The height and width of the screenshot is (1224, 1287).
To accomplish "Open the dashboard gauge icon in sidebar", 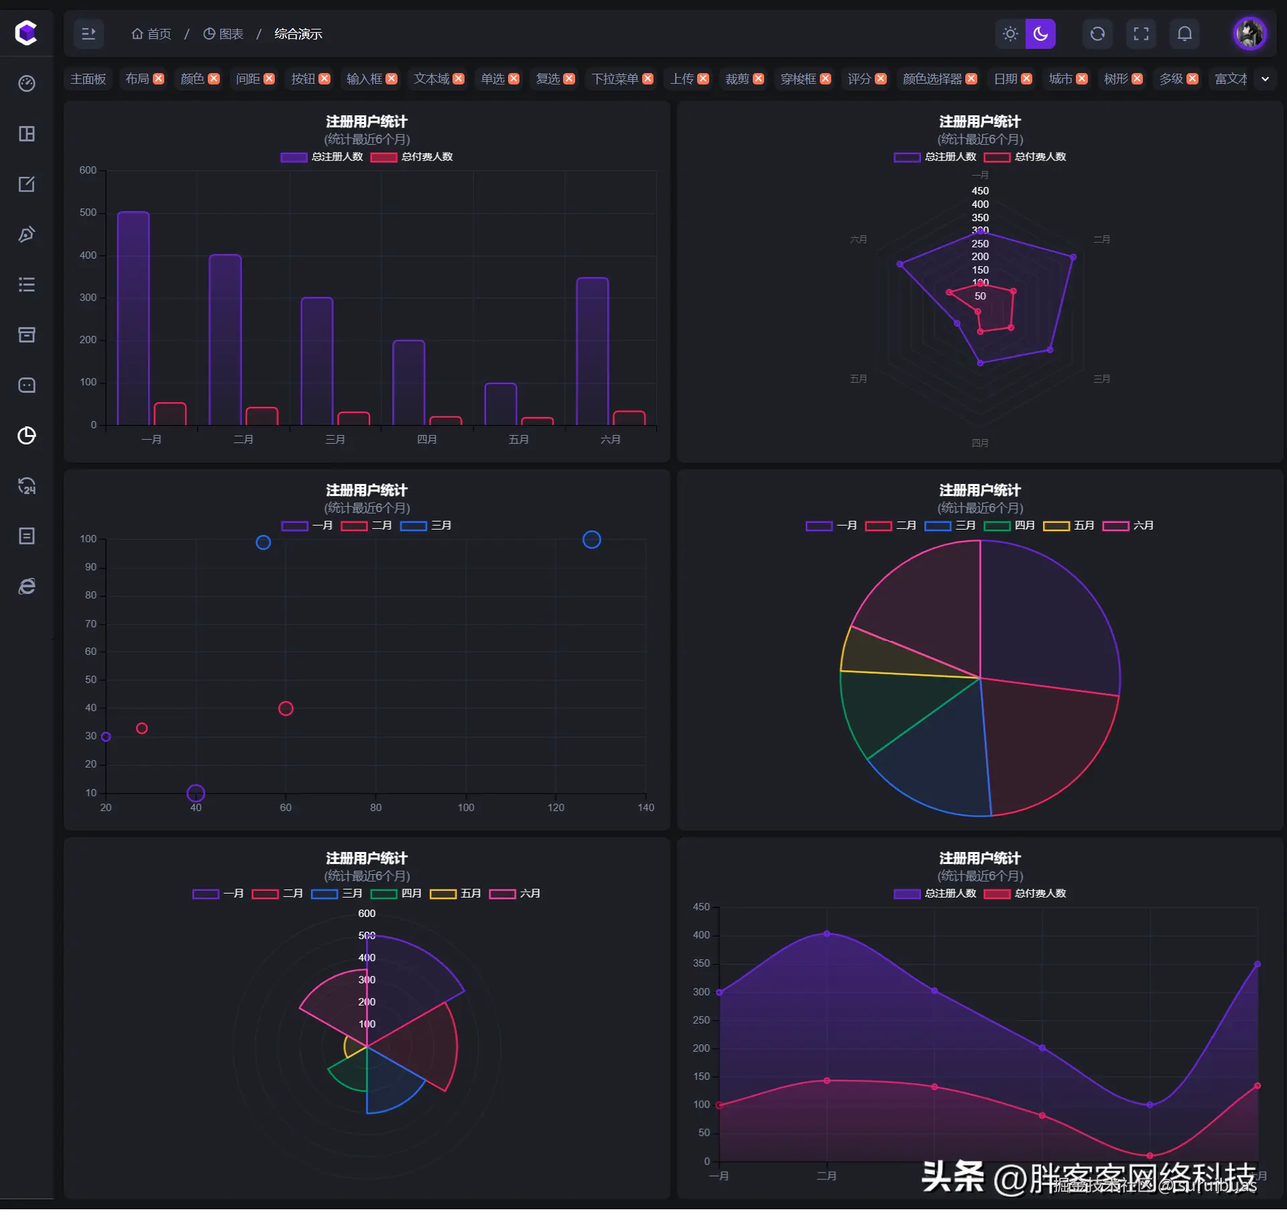I will pos(27,84).
